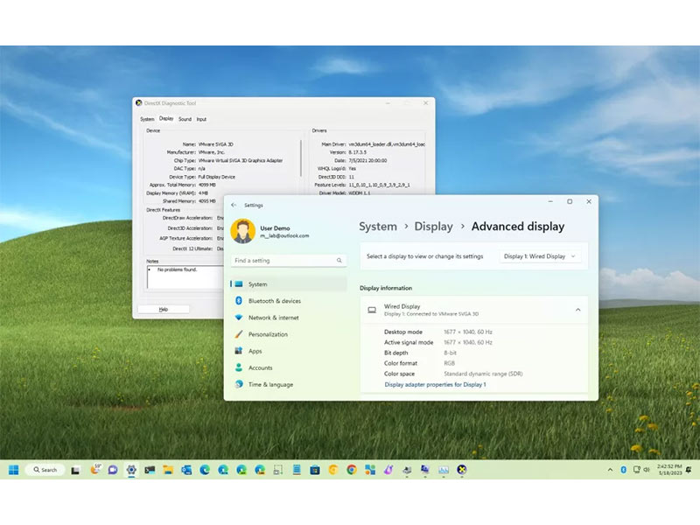Click the DirectX Diagnostic Tool taskbar icon
The height and width of the screenshot is (525, 700).
[462, 470]
